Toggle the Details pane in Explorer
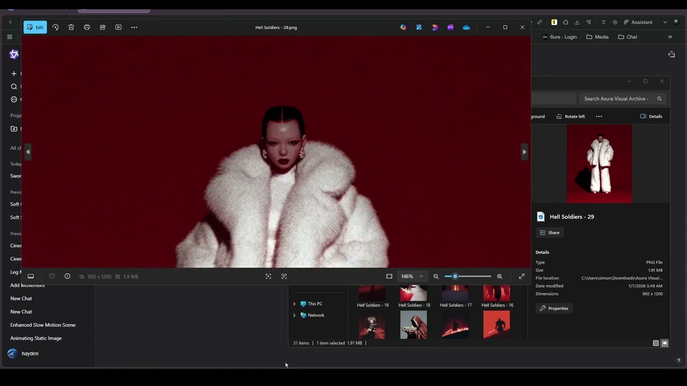The width and height of the screenshot is (687, 386). pyautogui.click(x=652, y=116)
